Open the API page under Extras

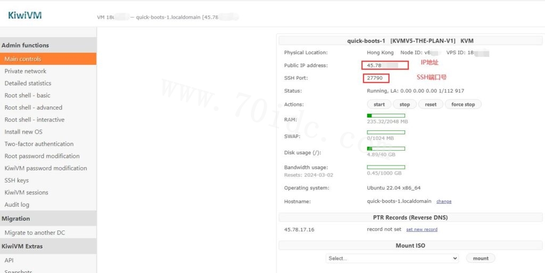click(9, 260)
